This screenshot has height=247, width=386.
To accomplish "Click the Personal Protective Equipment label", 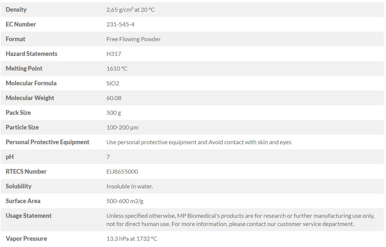I will 47,142.
